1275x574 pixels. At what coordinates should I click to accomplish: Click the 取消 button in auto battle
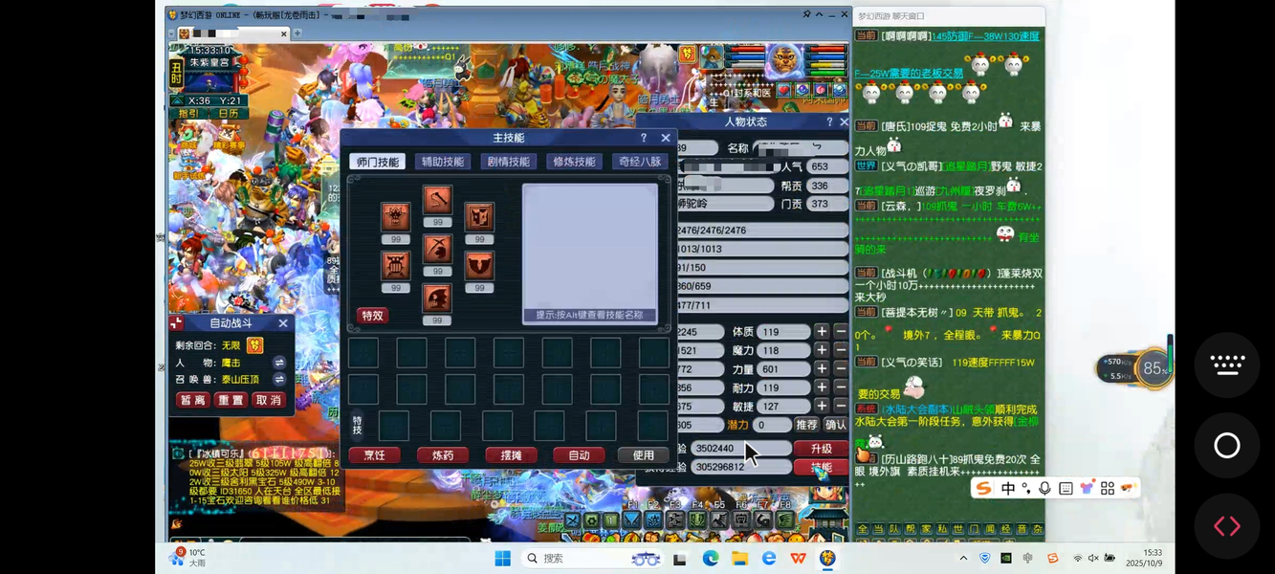click(x=269, y=400)
